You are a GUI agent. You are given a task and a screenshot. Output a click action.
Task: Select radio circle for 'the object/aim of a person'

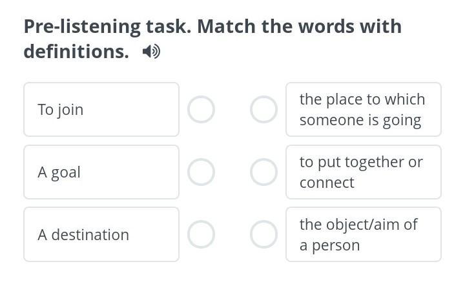tap(263, 235)
